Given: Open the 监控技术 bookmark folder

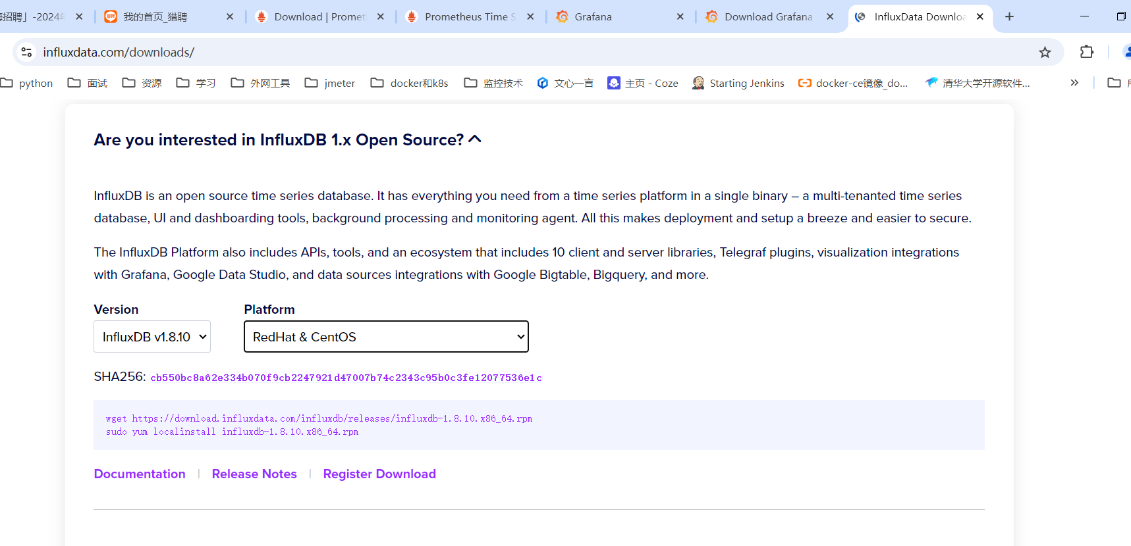Looking at the screenshot, I should click(x=493, y=83).
